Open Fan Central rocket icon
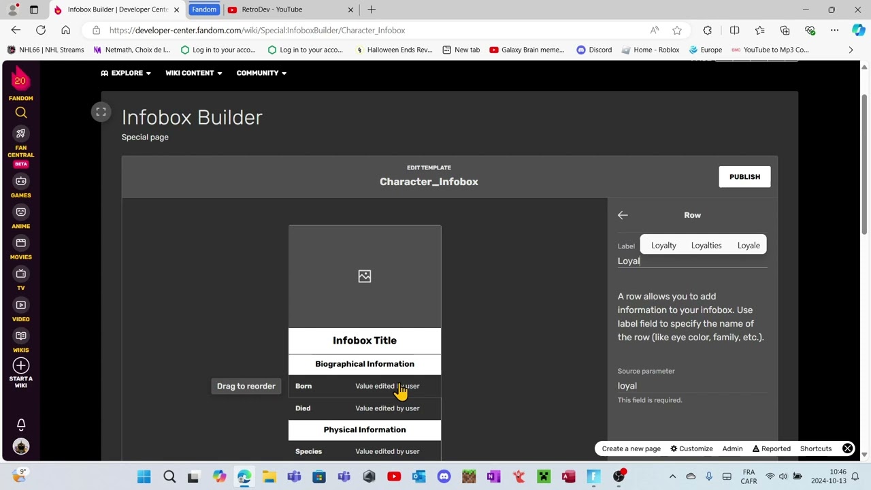This screenshot has width=871, height=490. [21, 133]
